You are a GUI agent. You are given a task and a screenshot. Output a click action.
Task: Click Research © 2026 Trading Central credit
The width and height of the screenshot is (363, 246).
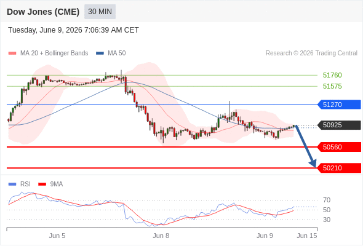[x=311, y=54]
